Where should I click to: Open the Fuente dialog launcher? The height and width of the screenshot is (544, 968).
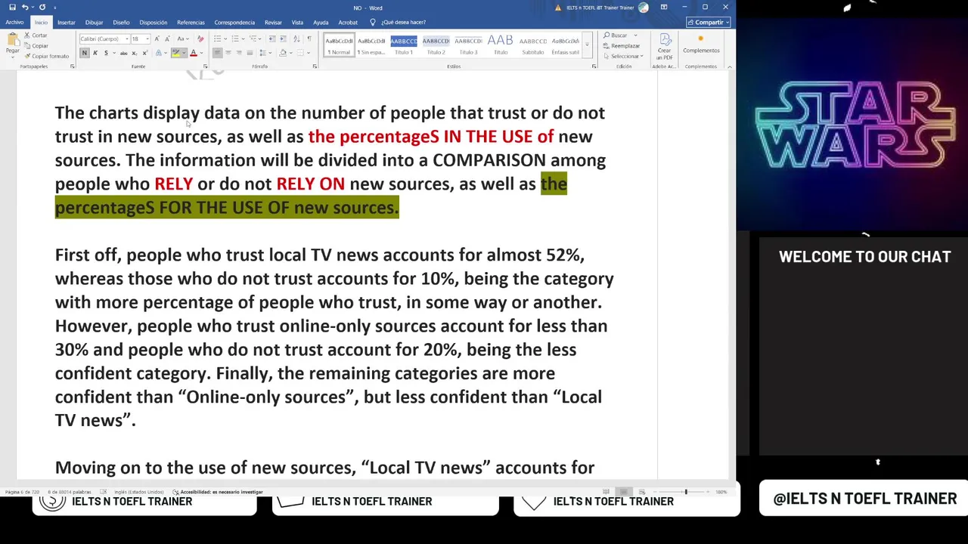coord(205,66)
